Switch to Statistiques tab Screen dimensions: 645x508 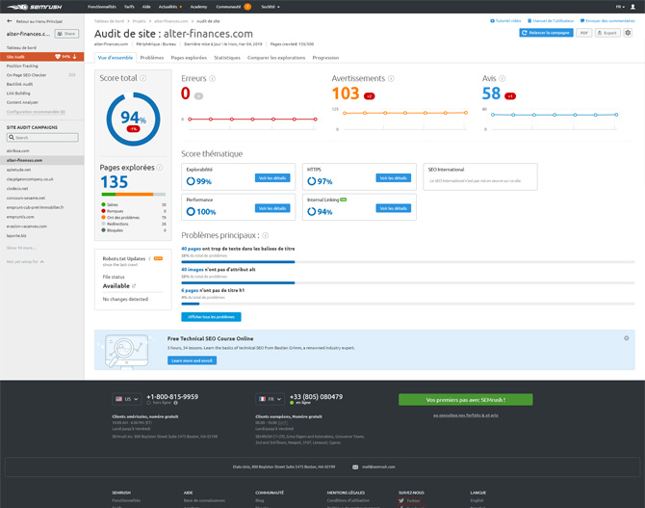point(227,58)
